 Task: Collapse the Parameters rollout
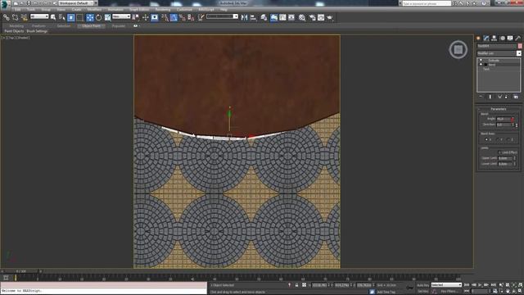point(499,109)
